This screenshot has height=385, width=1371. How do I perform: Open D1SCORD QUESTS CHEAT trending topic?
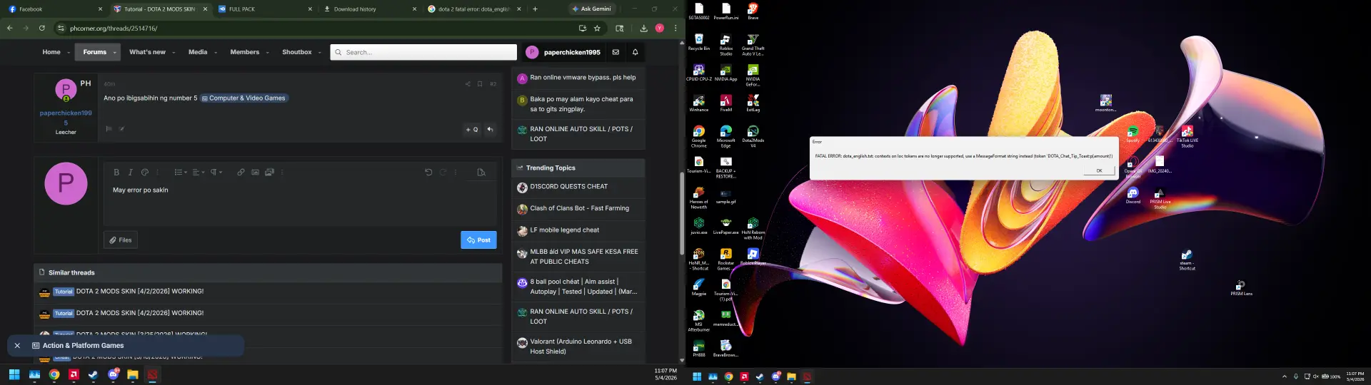(x=568, y=187)
